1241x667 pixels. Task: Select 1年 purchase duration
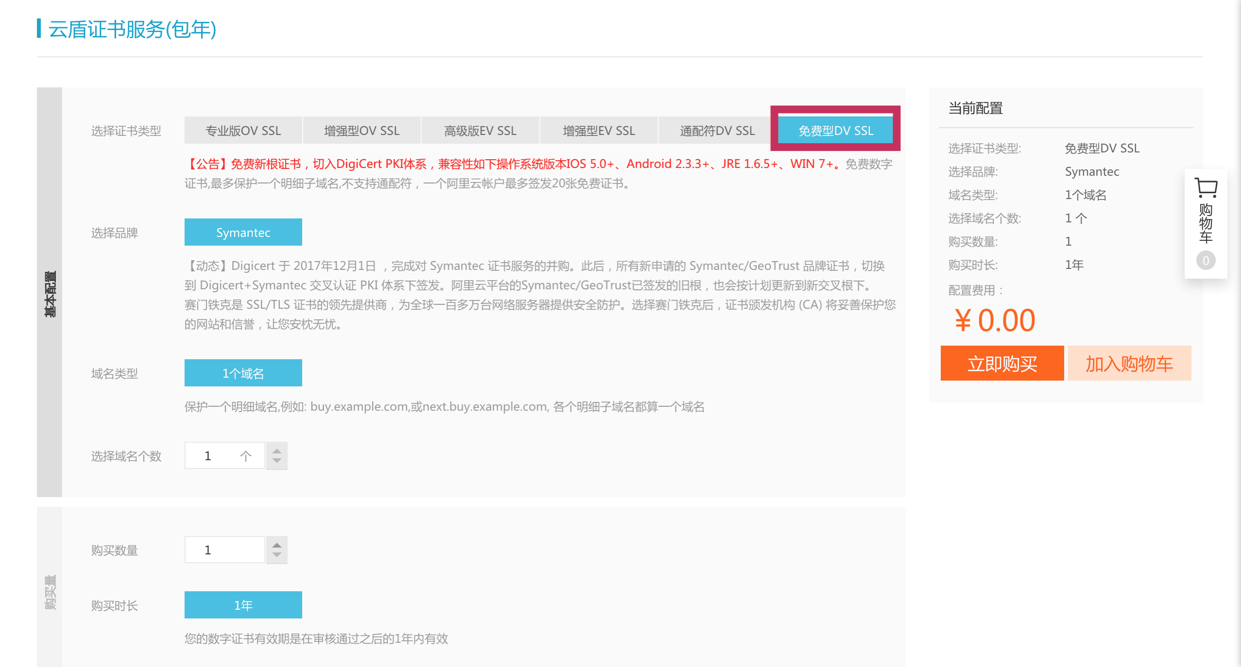[x=243, y=605]
